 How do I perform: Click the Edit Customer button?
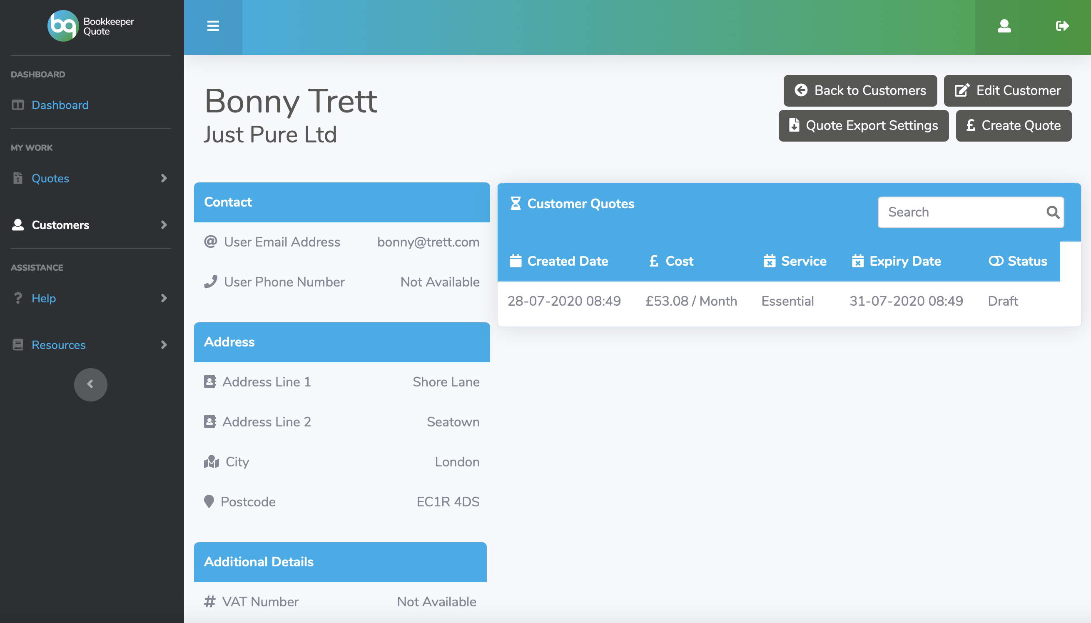[1007, 91]
